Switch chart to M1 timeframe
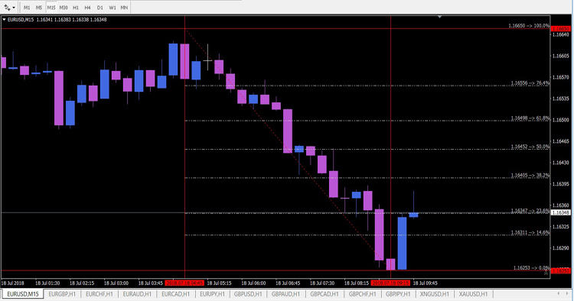 point(27,8)
